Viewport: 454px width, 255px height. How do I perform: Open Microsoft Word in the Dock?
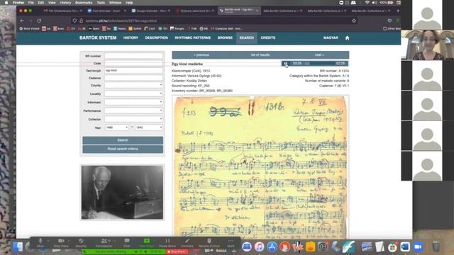click(x=405, y=247)
